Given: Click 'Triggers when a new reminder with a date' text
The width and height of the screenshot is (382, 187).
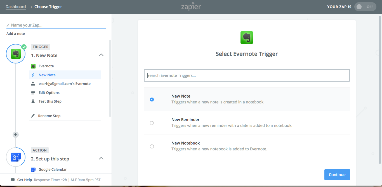Looking at the screenshot, I should (x=232, y=126).
